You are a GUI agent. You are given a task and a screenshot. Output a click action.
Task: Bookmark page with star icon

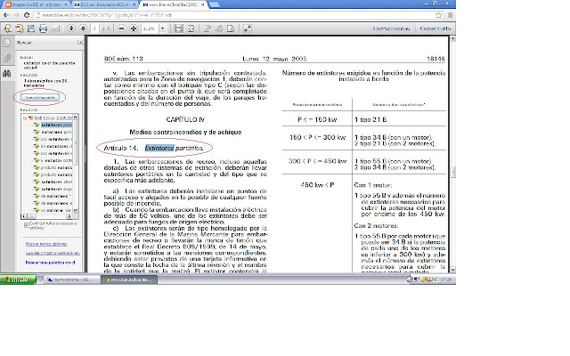tap(439, 15)
